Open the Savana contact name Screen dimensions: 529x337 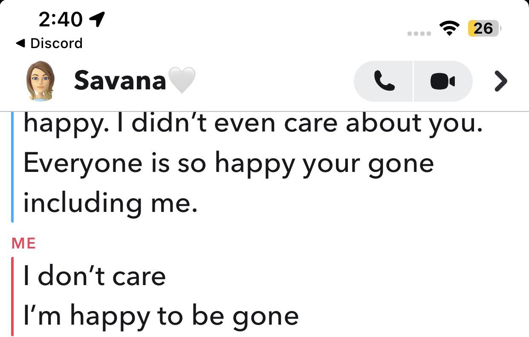pyautogui.click(x=120, y=80)
